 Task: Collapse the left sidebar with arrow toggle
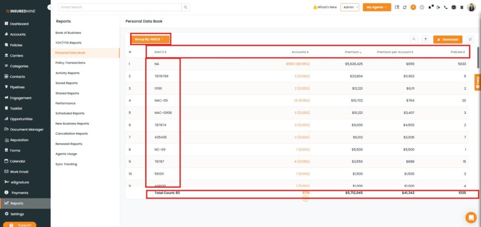(x=50, y=8)
